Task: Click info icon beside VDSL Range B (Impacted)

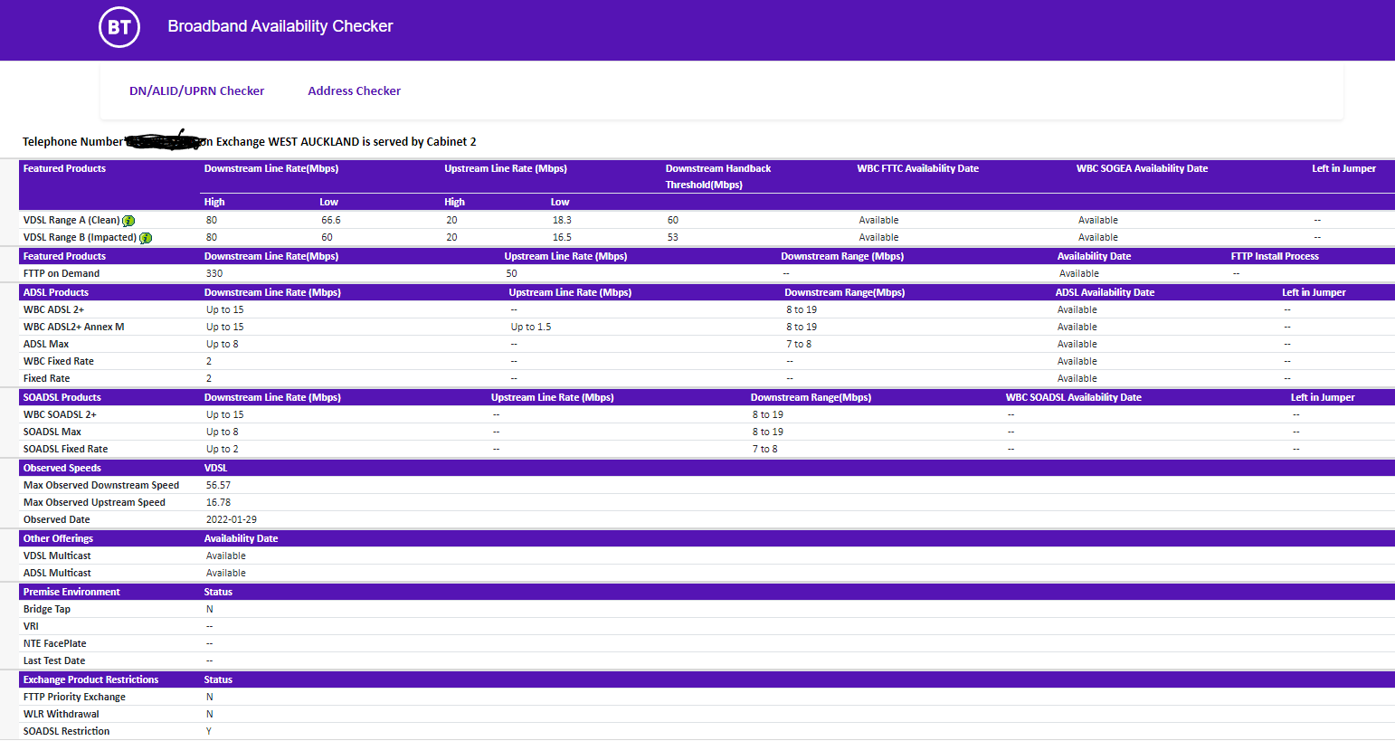Action: [x=146, y=238]
